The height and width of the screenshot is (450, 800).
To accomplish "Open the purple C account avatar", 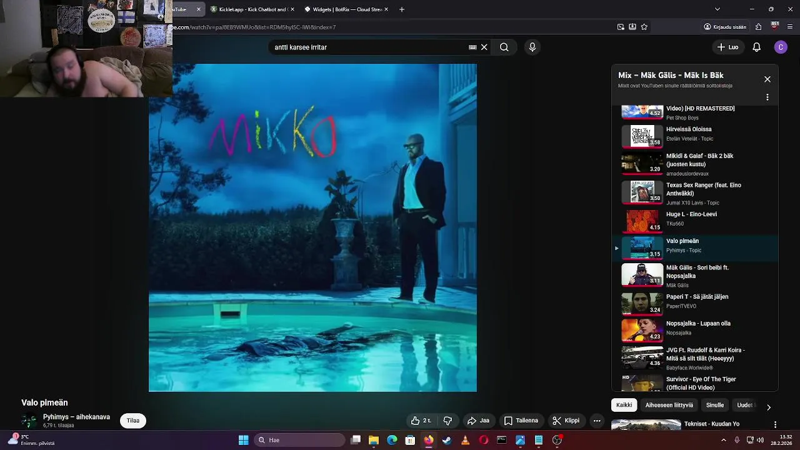I will (781, 47).
